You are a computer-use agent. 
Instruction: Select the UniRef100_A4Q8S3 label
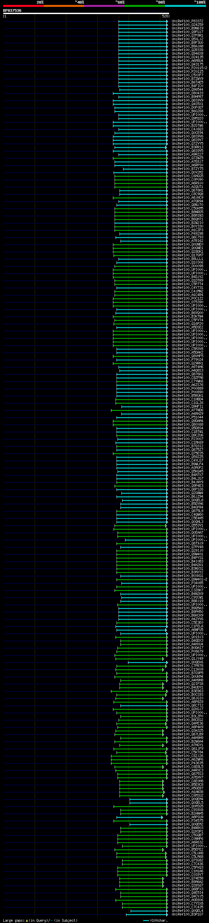[x=187, y=371]
